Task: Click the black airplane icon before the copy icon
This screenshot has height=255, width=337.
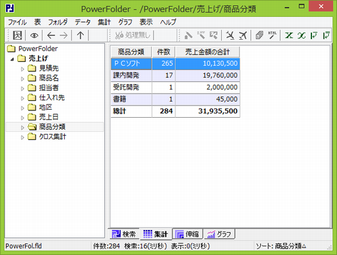Action: point(243,35)
